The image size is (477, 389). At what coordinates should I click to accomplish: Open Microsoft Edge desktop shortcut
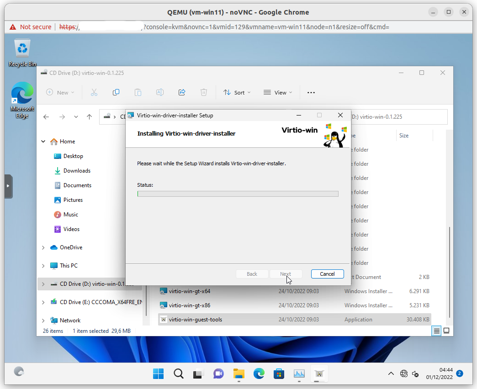[x=22, y=100]
